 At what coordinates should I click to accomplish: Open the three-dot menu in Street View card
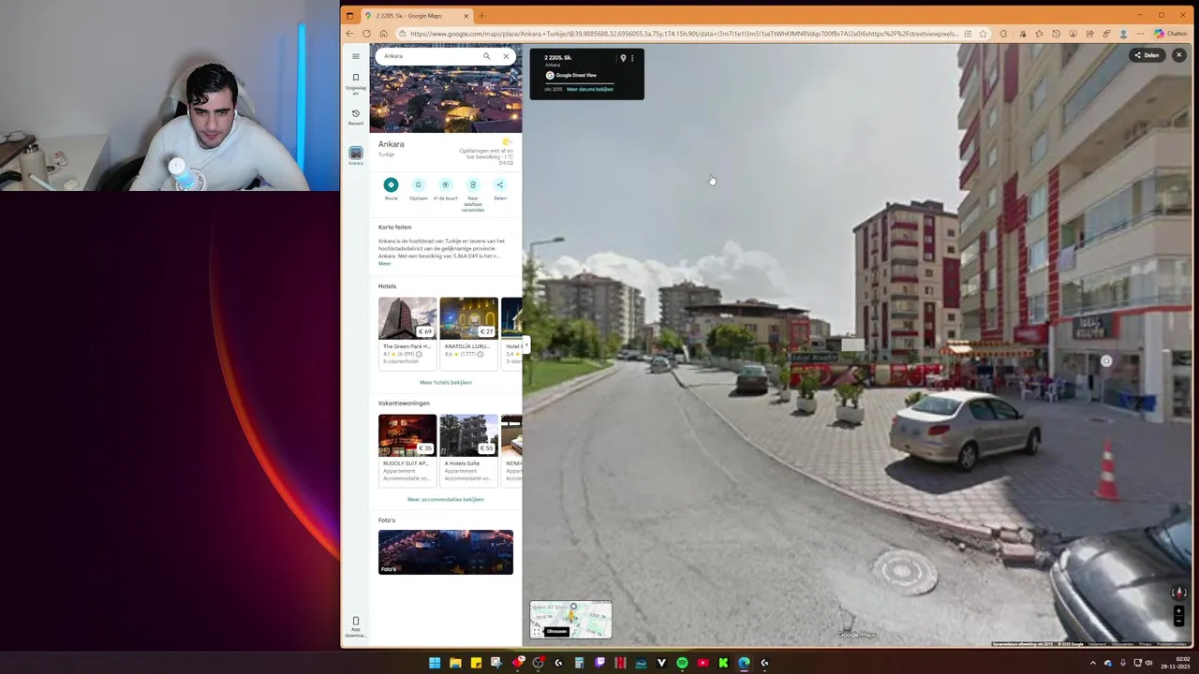pyautogui.click(x=632, y=58)
